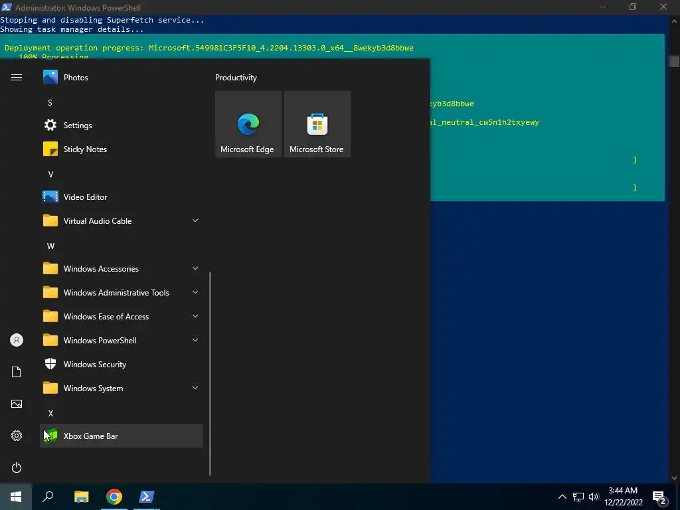This screenshot has width=680, height=510.
Task: Expand the Start menu hamburger button
Action: pyautogui.click(x=17, y=78)
